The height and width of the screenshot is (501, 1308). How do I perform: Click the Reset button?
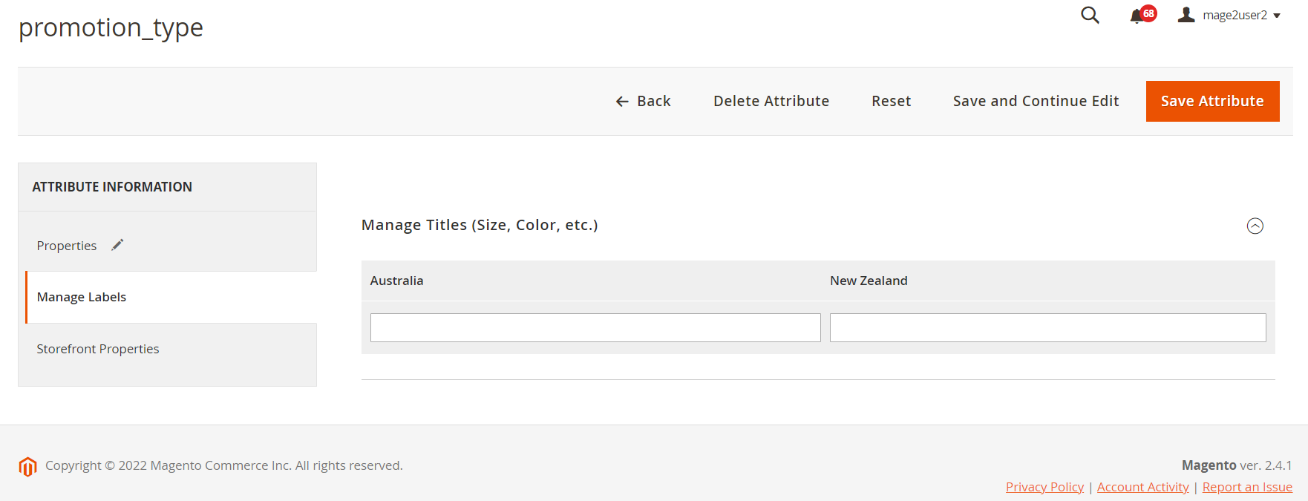click(891, 101)
